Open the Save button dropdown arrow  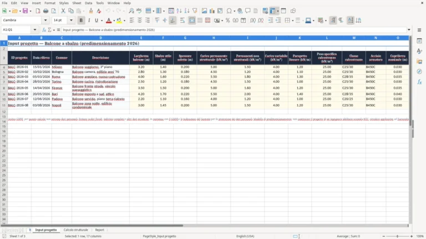tap(31, 11)
